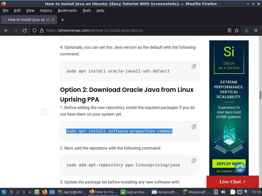Reload the current page
Screen dimensions: 262x196
pos(25,31)
